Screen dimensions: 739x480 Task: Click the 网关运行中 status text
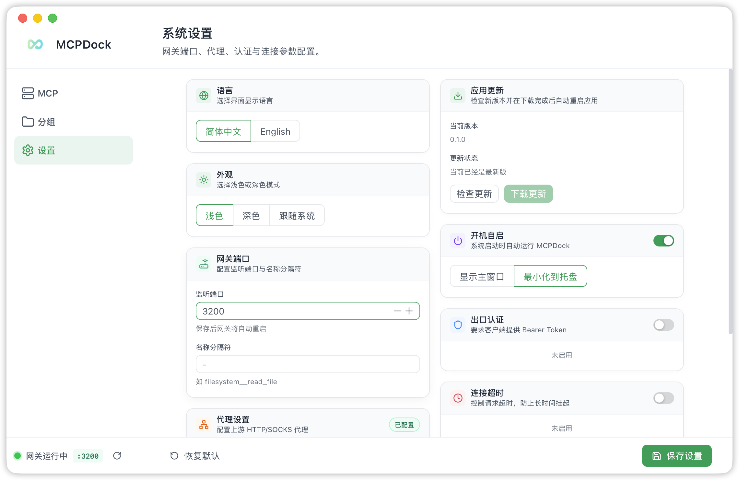[x=47, y=456]
